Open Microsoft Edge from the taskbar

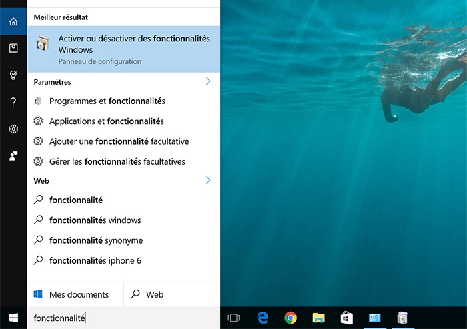point(262,318)
